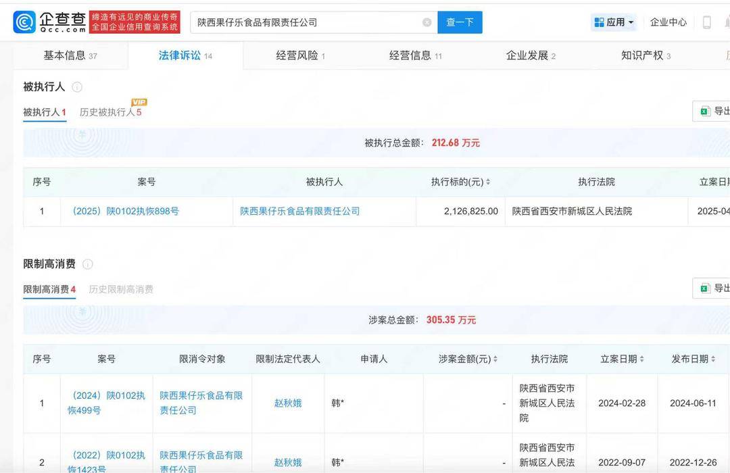The image size is (730, 473).
Task: Open 限消令对象 company link in row 2
Action: point(201,462)
